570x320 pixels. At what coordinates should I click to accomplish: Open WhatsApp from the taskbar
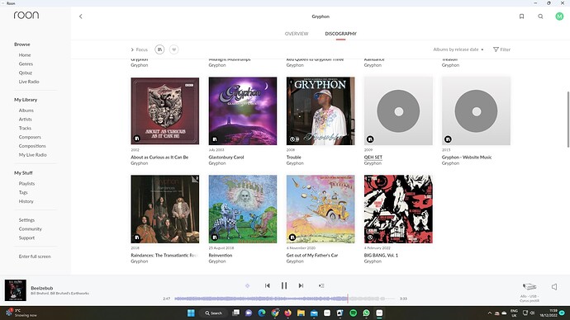pyautogui.click(x=366, y=313)
